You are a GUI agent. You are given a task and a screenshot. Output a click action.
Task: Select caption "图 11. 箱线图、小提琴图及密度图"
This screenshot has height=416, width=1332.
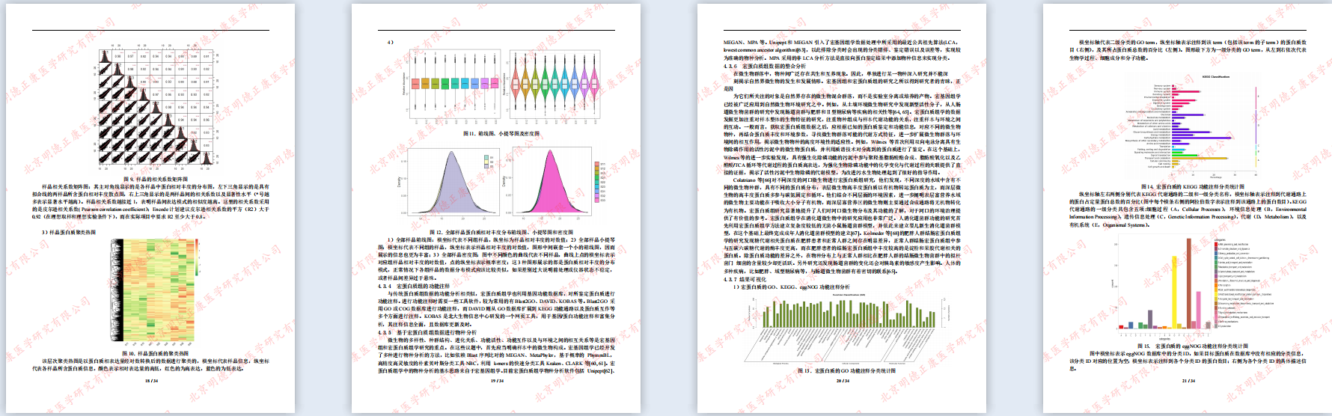click(x=501, y=134)
